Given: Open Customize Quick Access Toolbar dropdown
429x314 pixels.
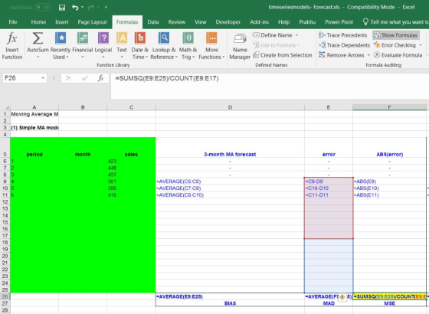Looking at the screenshot, I should point(106,8).
